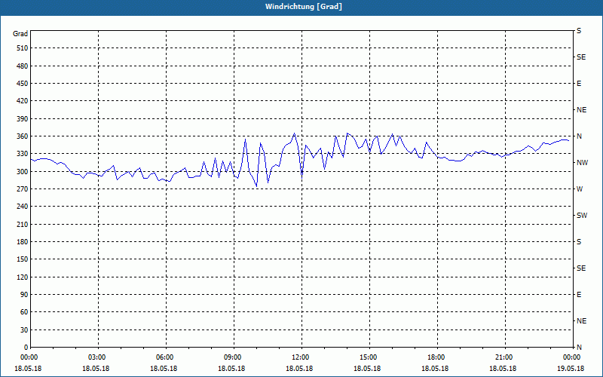Click the 90 degree tick label
This screenshot has height=377, width=603.
pos(24,295)
